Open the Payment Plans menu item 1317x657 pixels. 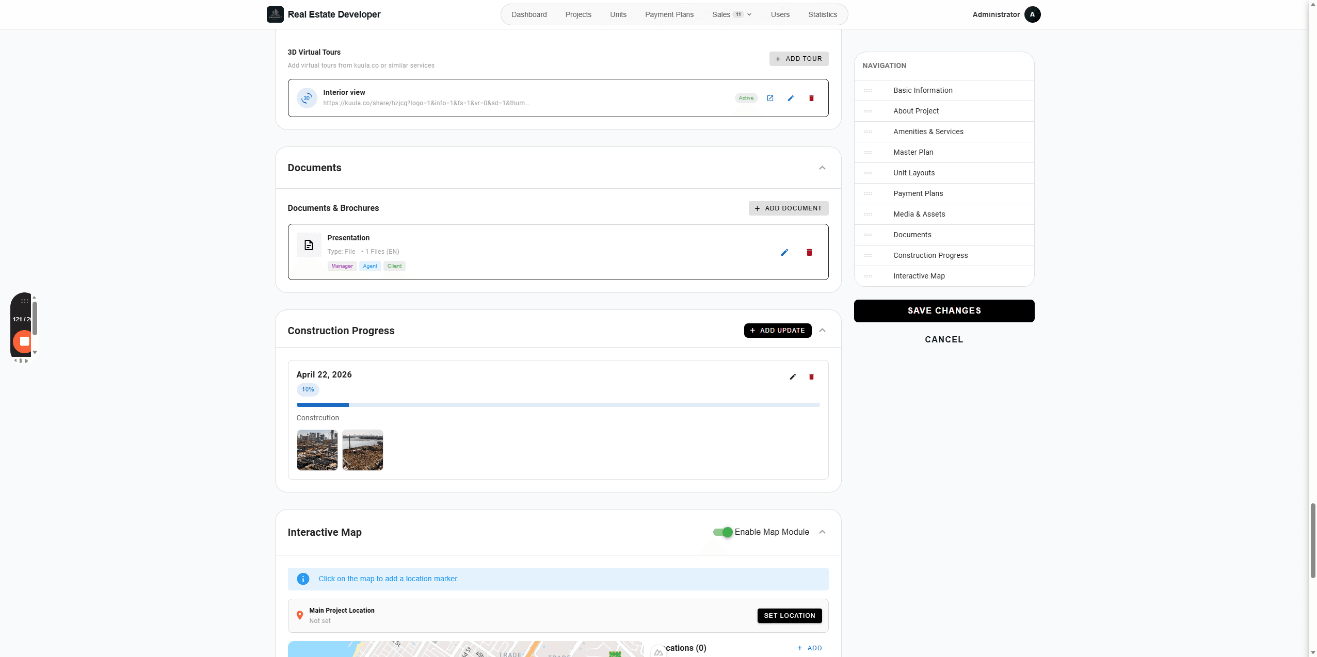click(x=669, y=14)
